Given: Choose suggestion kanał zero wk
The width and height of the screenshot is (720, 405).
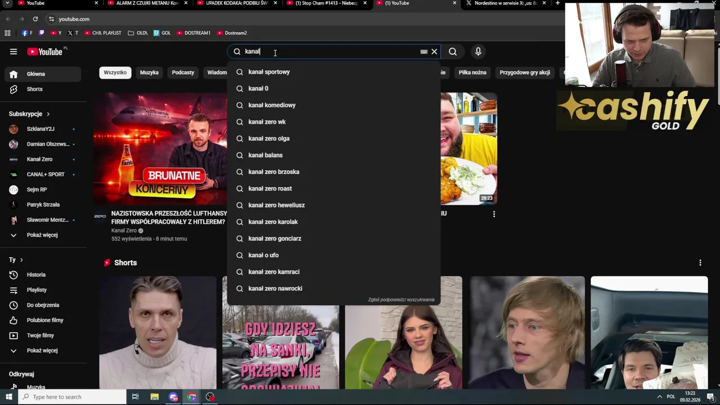Looking at the screenshot, I should click(x=334, y=122).
